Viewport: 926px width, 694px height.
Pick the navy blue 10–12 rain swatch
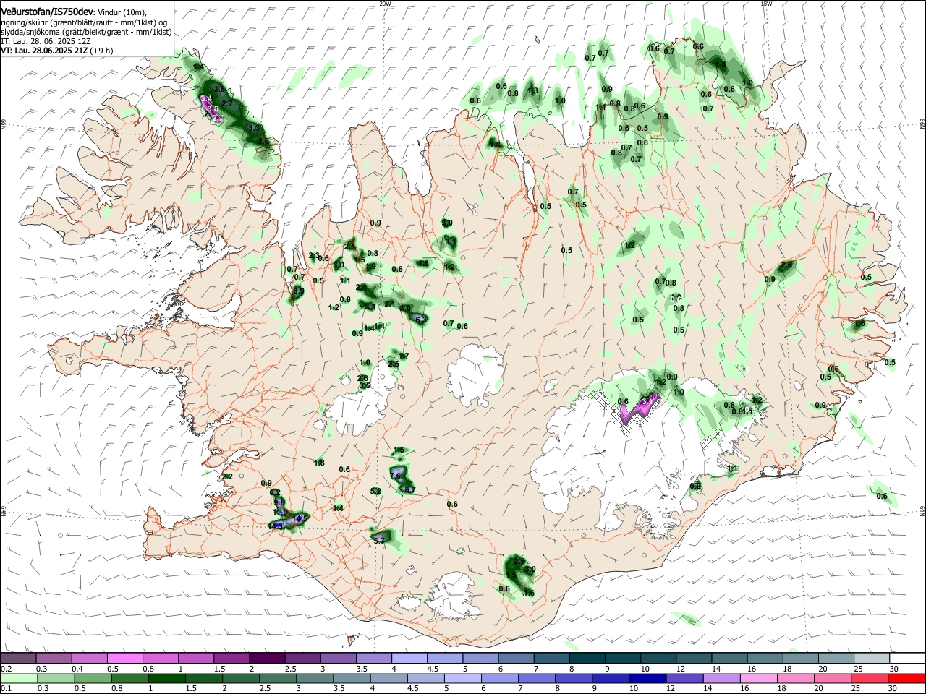point(648,678)
